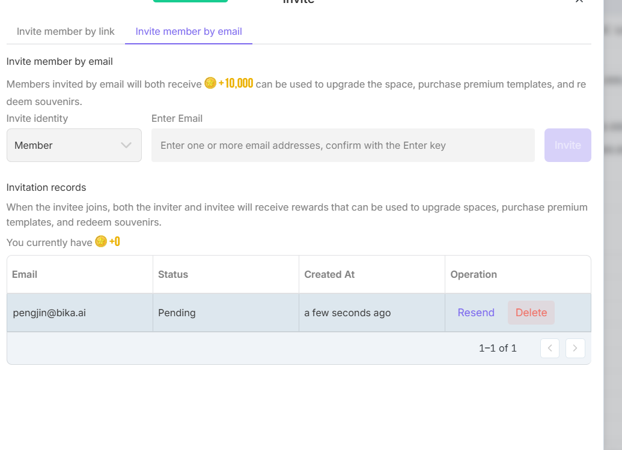
Task: Select the pengjin@bika.ai email cell
Action: click(49, 313)
